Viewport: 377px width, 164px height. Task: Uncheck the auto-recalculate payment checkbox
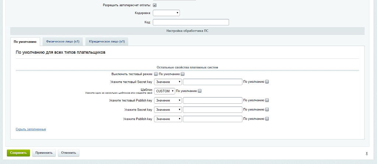(x=155, y=5)
